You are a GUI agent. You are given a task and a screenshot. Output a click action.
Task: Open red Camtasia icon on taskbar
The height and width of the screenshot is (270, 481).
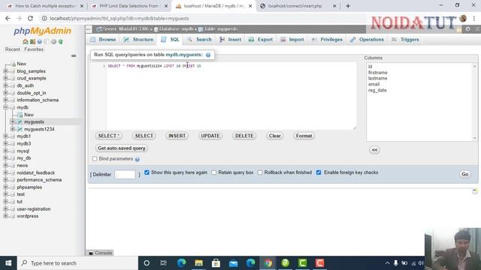pyautogui.click(x=319, y=263)
